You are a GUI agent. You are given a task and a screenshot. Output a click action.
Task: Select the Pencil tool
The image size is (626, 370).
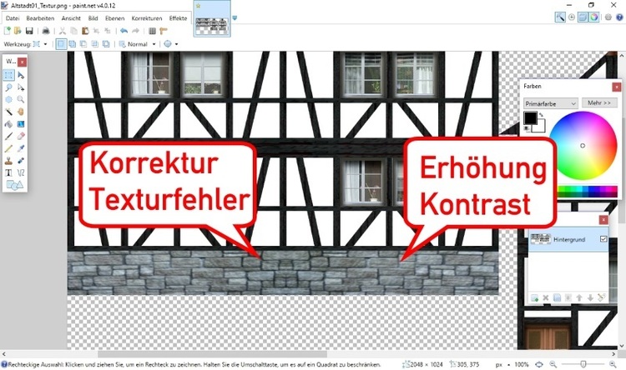click(8, 148)
